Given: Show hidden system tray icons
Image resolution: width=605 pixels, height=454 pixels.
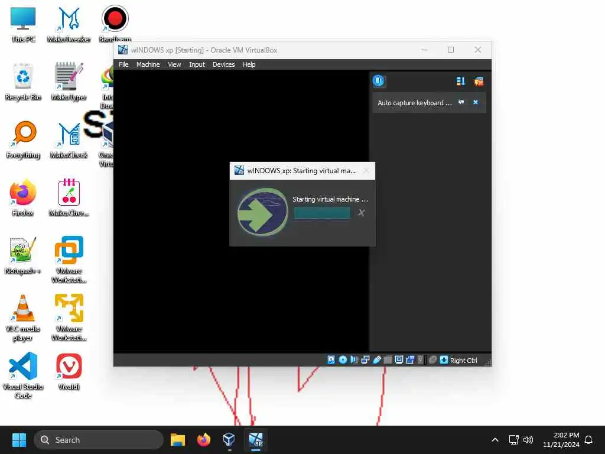Looking at the screenshot, I should pyautogui.click(x=495, y=440).
